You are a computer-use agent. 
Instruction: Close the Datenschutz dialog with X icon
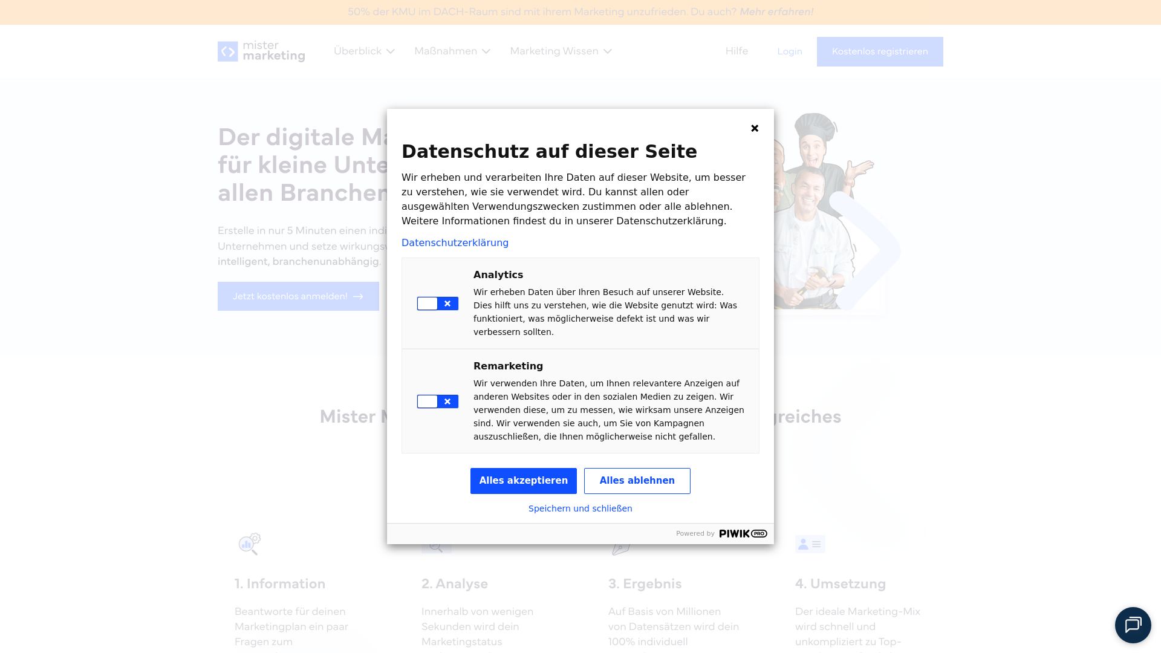click(755, 128)
